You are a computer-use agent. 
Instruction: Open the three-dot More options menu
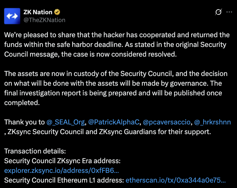(x=229, y=12)
